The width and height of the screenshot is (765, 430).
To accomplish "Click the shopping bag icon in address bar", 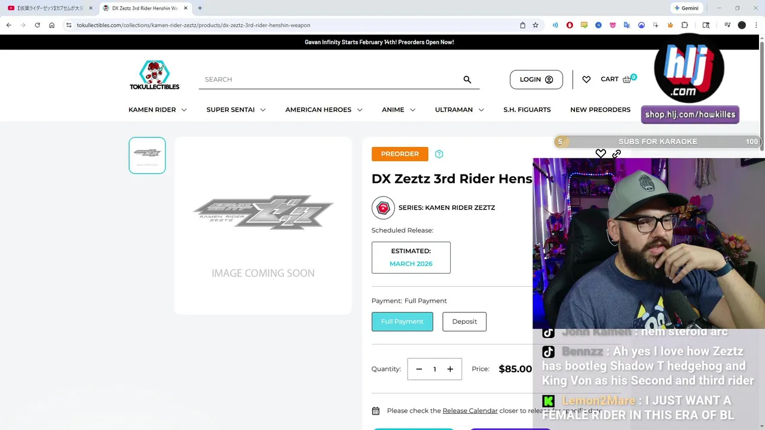I will (x=522, y=25).
